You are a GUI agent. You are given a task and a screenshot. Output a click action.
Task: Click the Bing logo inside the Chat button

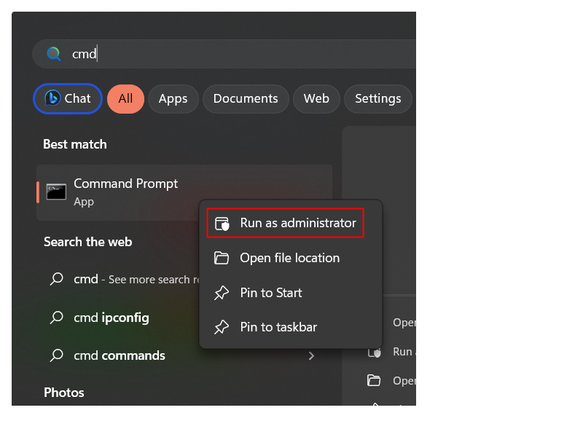coord(52,98)
